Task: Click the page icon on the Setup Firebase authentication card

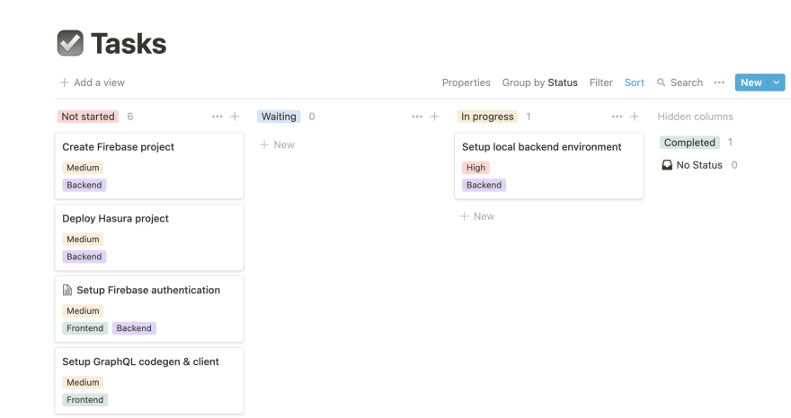Action: (67, 290)
